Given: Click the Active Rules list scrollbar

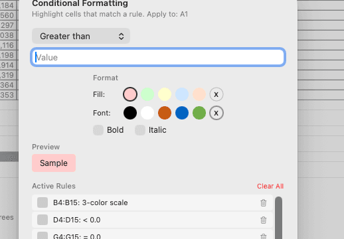Looking at the screenshot, I should [278, 218].
